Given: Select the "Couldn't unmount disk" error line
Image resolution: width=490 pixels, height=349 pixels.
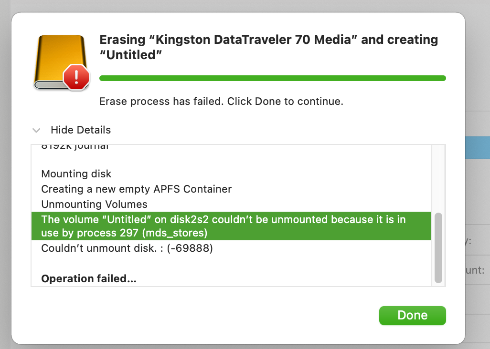Looking at the screenshot, I should click(127, 248).
